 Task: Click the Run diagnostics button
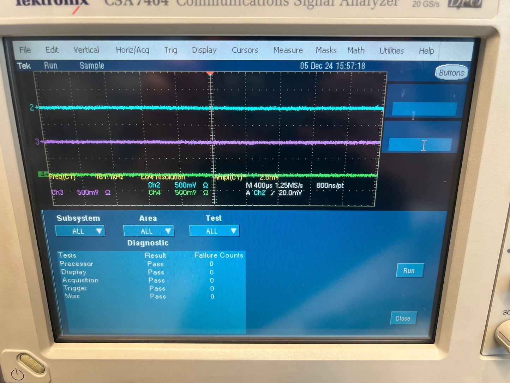(409, 271)
